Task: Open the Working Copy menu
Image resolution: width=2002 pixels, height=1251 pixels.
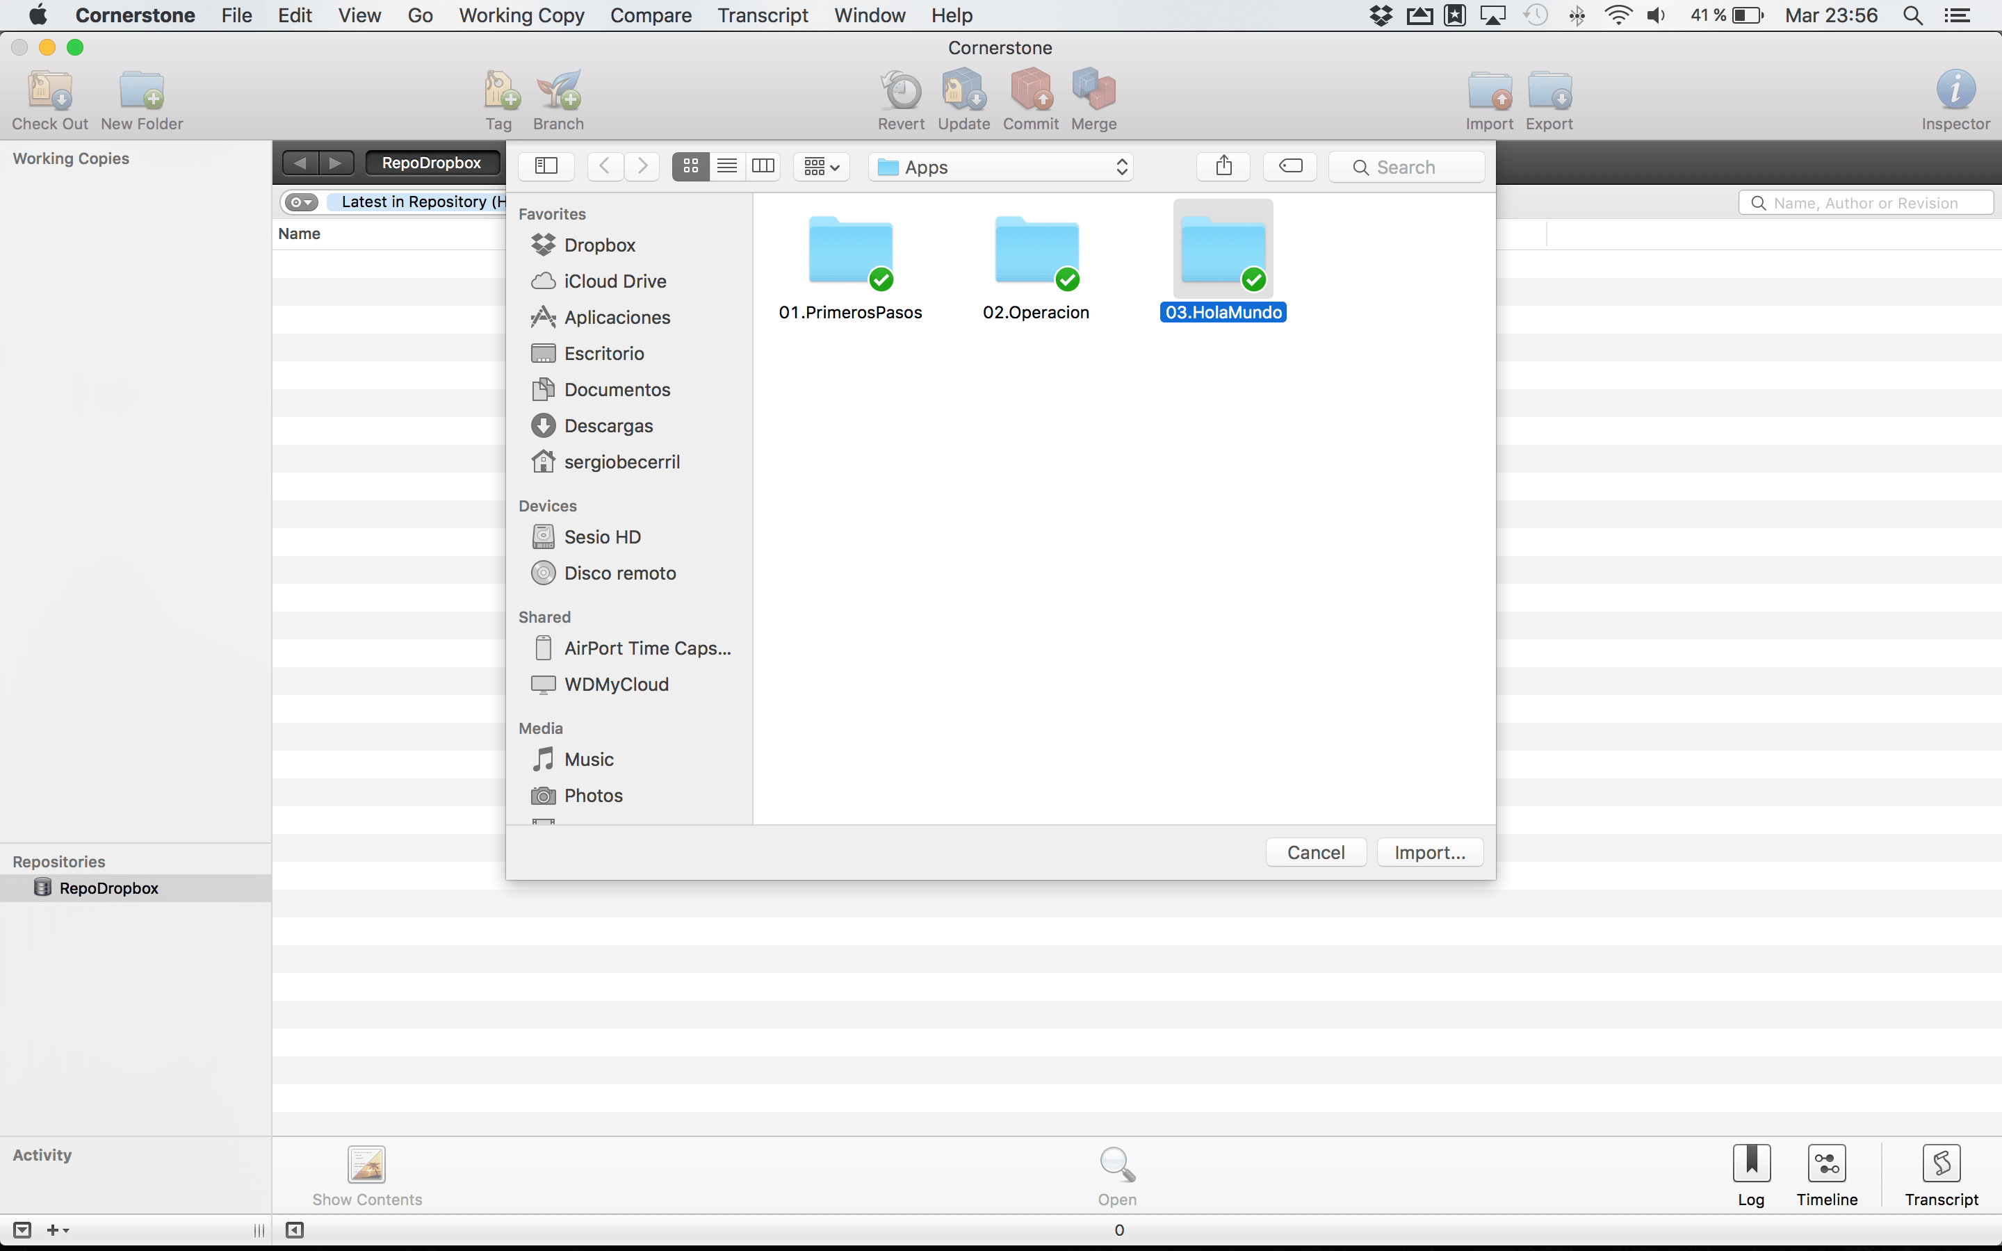Action: tap(521, 15)
